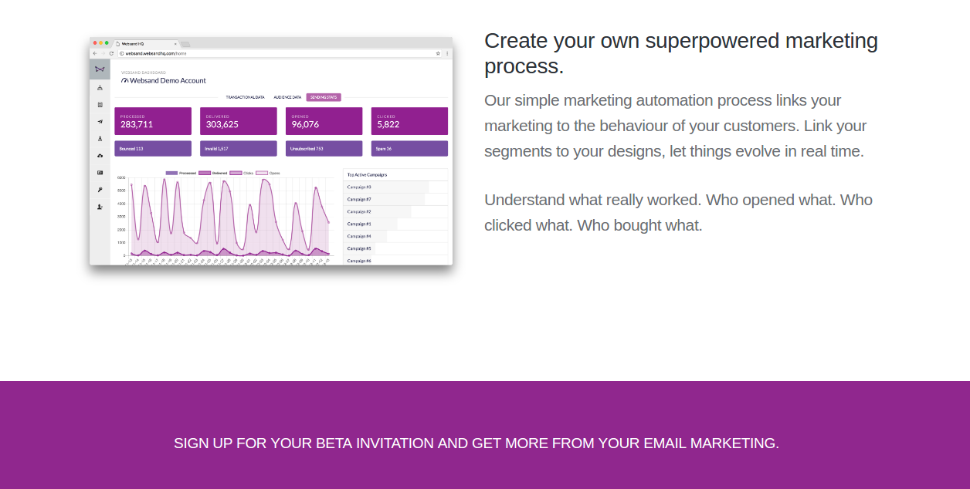
Task: Click the Unsubscribed 753 button
Action: point(324,149)
